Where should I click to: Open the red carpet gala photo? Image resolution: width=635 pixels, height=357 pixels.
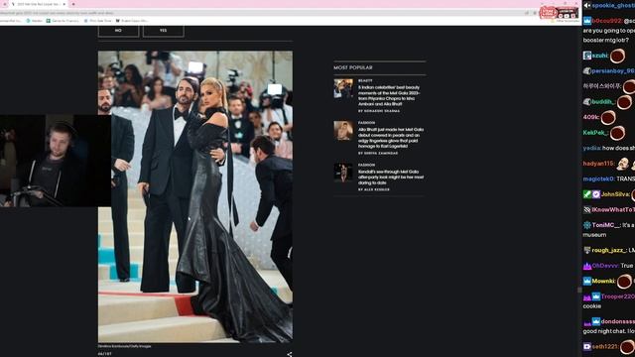click(195, 196)
